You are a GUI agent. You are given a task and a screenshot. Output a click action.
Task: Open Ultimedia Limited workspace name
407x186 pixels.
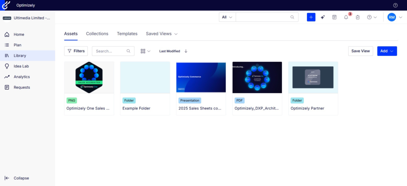click(32, 18)
